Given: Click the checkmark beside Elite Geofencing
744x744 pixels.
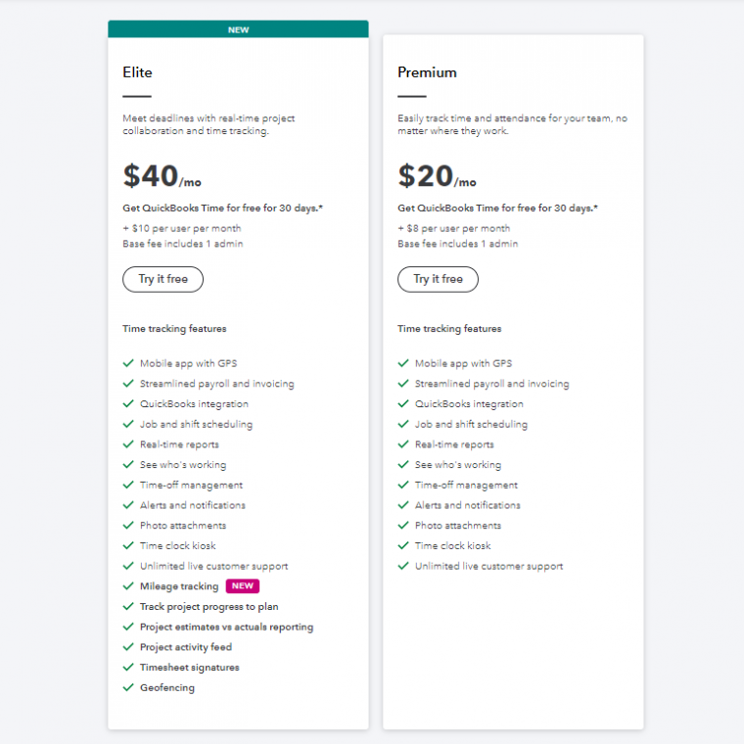Looking at the screenshot, I should pyautogui.click(x=128, y=687).
